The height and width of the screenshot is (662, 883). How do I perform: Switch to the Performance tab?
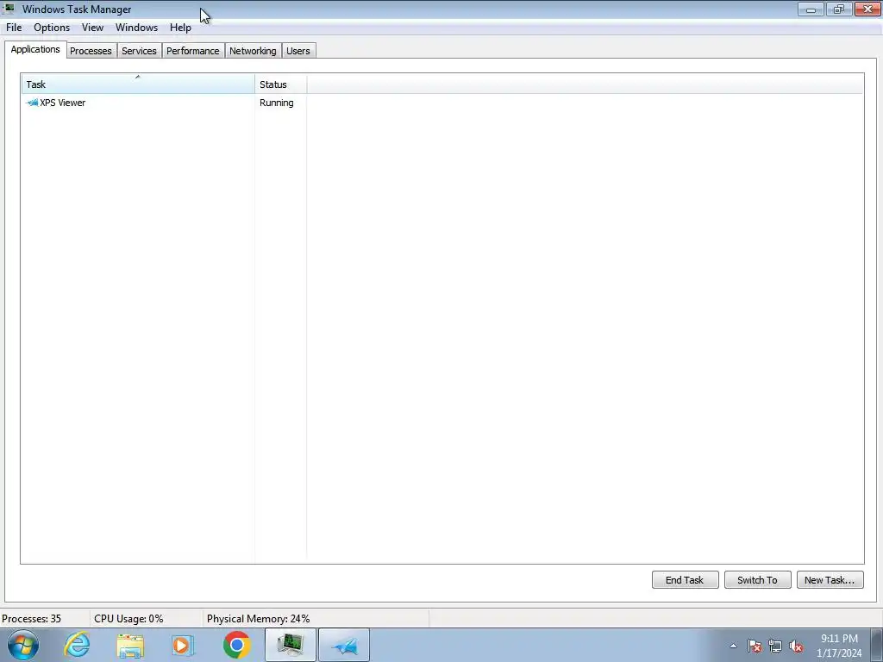tap(192, 51)
